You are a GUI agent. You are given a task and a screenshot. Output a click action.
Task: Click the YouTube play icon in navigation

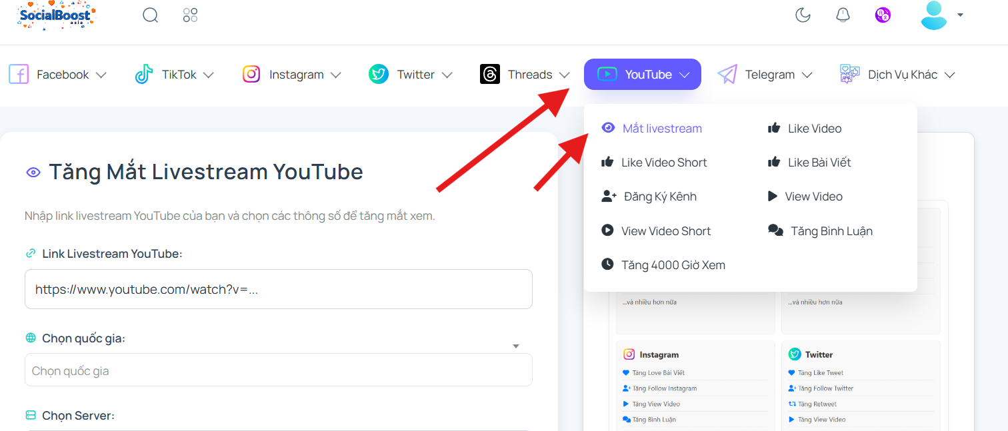607,74
